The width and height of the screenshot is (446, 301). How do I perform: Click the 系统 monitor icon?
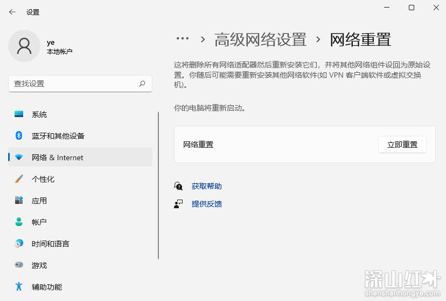tap(19, 114)
